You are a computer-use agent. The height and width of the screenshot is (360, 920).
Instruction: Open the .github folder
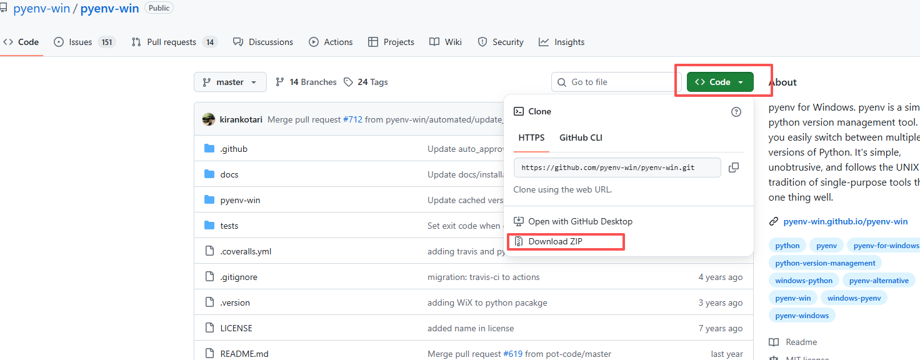234,149
